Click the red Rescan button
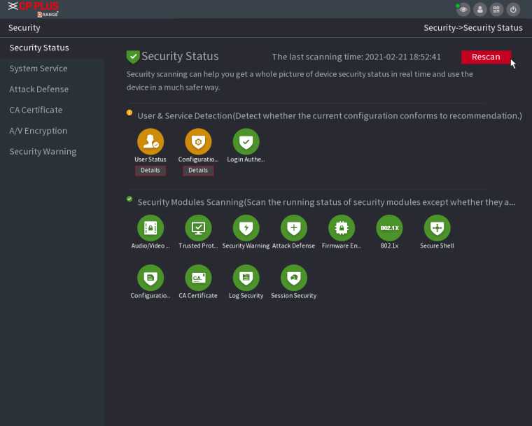The width and height of the screenshot is (532, 426). pos(486,57)
